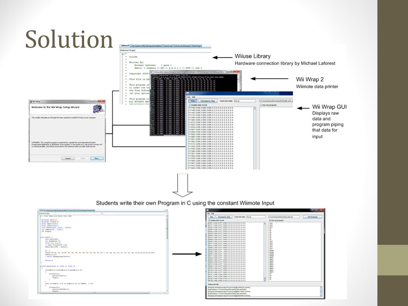Select the File System tab in the upper editor
This screenshot has width=408, height=306.
click(146, 46)
